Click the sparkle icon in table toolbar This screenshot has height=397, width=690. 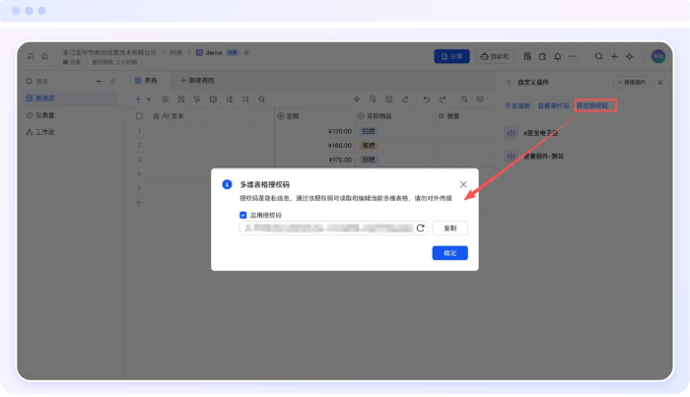pos(357,99)
